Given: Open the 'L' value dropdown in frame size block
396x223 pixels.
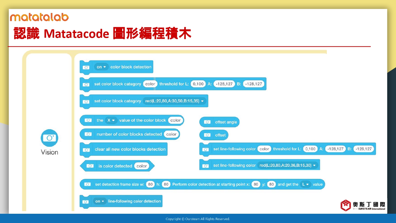Looking at the screenshot, I should click(x=305, y=184).
